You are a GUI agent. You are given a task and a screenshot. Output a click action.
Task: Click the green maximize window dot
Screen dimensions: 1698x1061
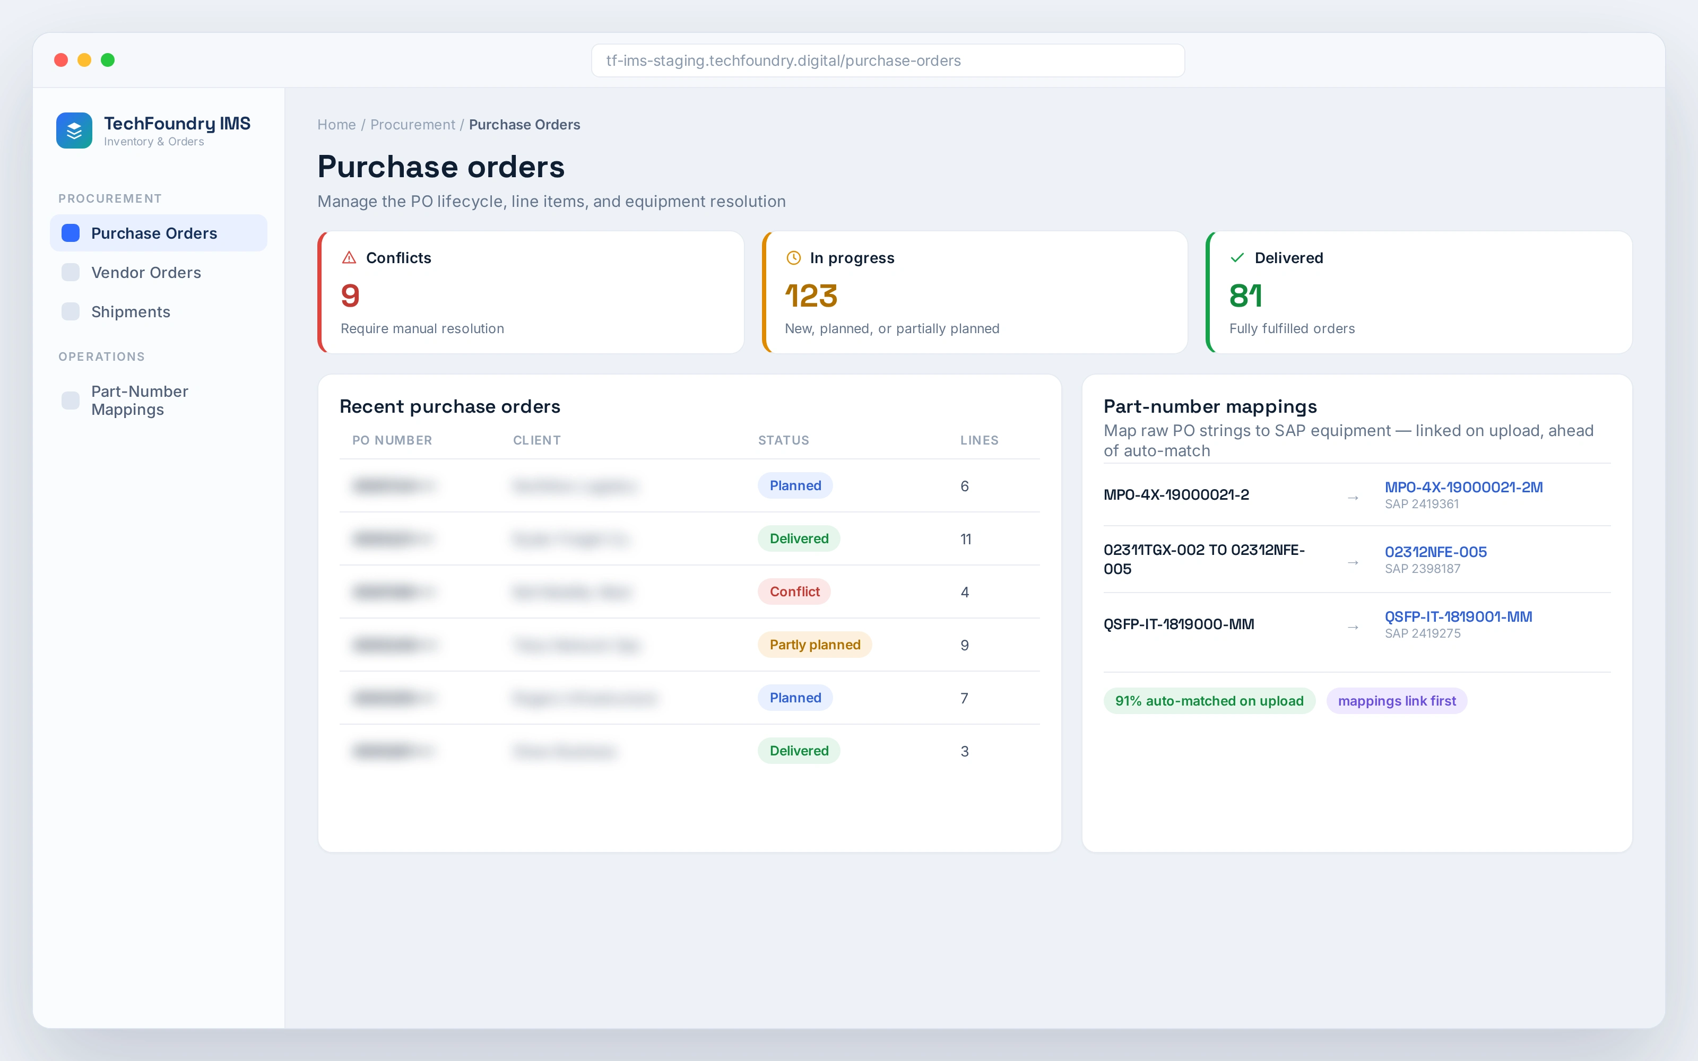pos(107,60)
